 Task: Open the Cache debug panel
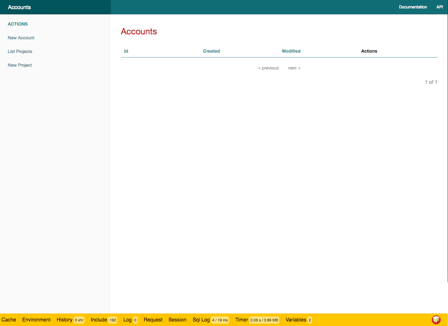9,320
